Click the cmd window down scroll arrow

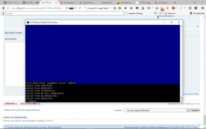tap(181, 101)
